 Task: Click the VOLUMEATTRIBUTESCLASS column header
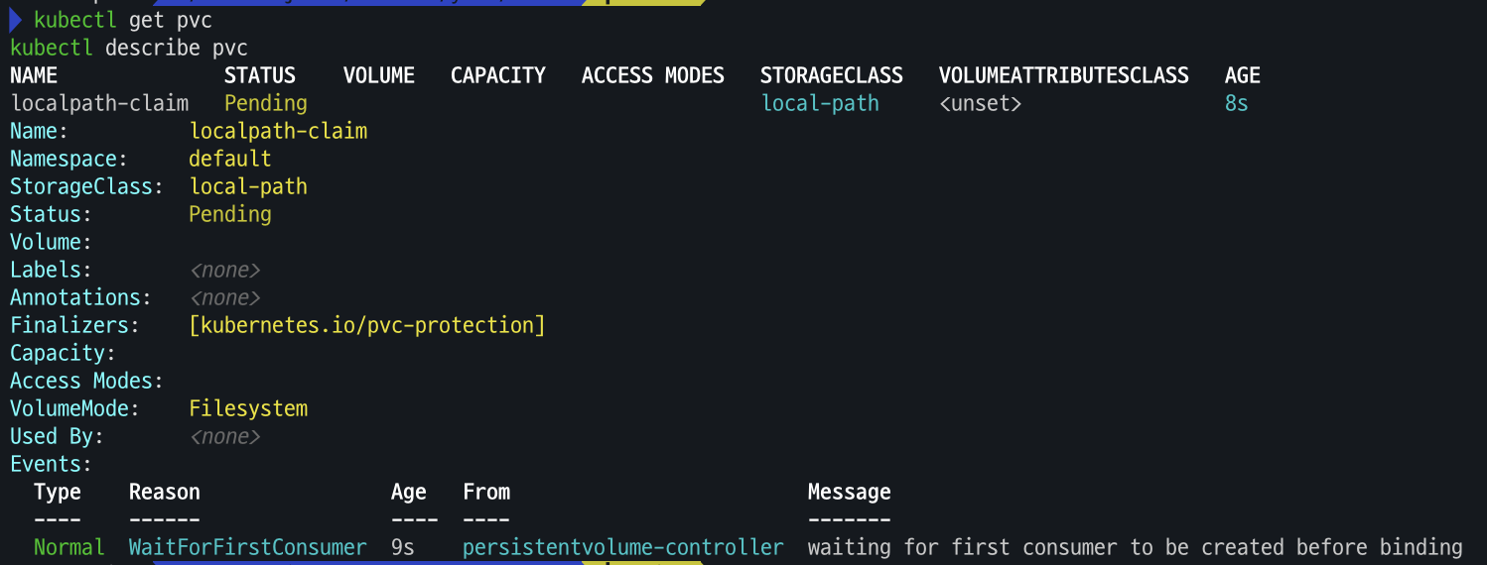point(1063,75)
